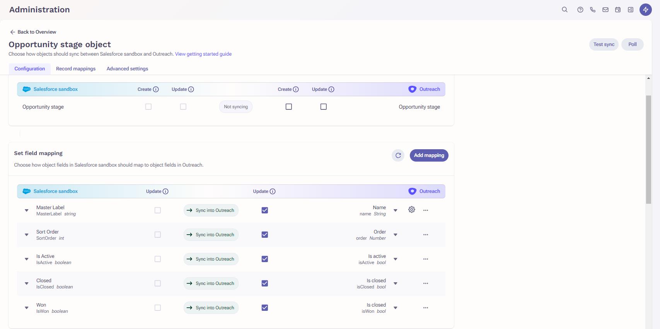Click info icon by Outreach Update in field mapping
This screenshot has height=329, width=660.
click(x=273, y=191)
